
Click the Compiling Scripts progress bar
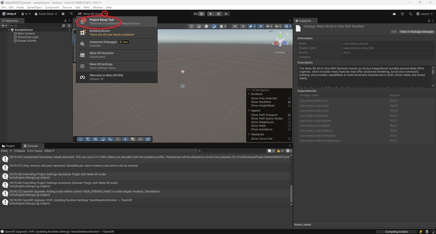(396, 231)
